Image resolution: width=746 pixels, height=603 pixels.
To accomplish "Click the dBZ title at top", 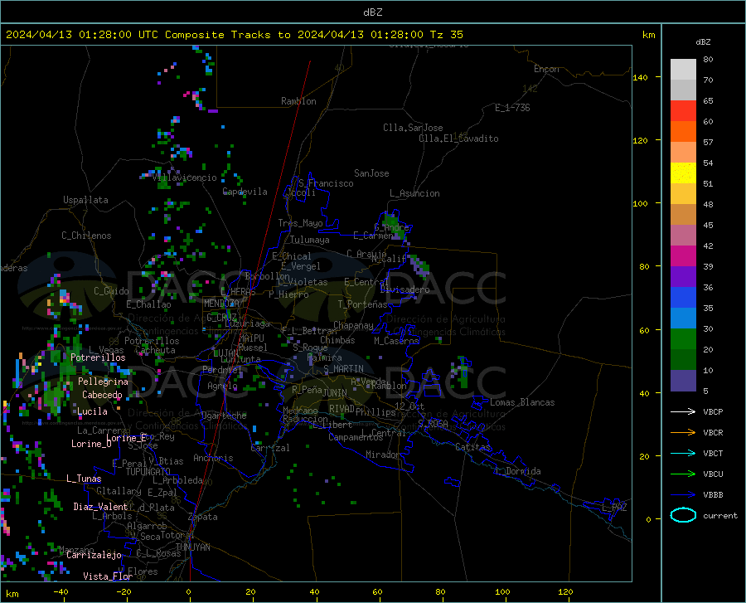I will tap(372, 12).
